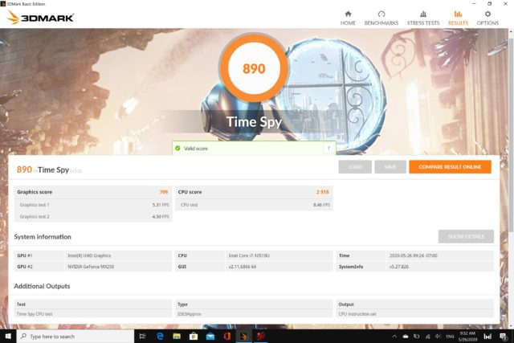Click the 3DMark logo
Image resolution: width=514 pixels, height=343 pixels.
click(x=40, y=18)
